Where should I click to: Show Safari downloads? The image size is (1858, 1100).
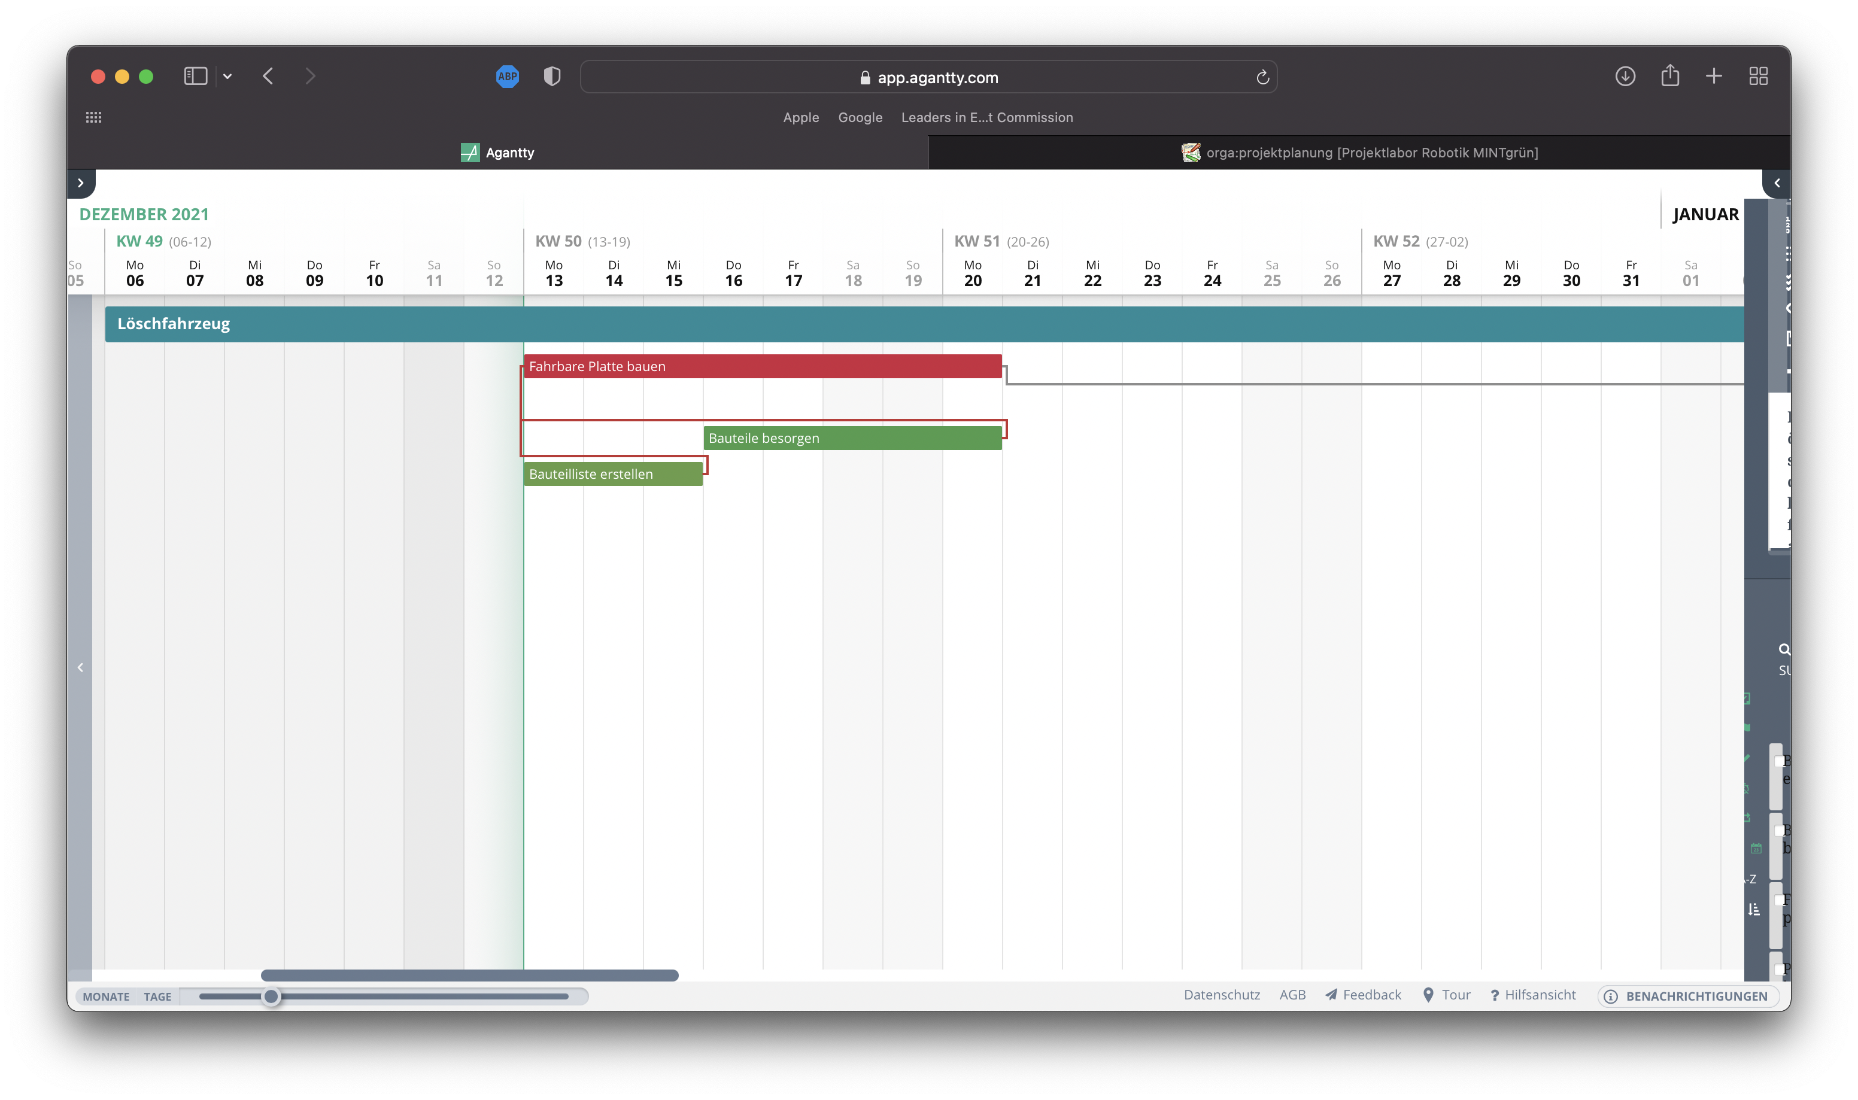tap(1625, 77)
